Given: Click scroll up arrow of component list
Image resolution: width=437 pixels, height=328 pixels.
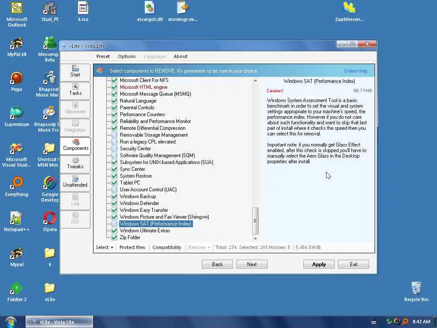Looking at the screenshot, I should [255, 81].
